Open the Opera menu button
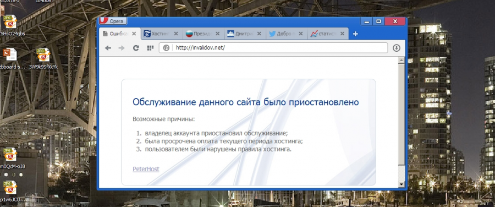This screenshot has width=495, height=207. point(113,21)
